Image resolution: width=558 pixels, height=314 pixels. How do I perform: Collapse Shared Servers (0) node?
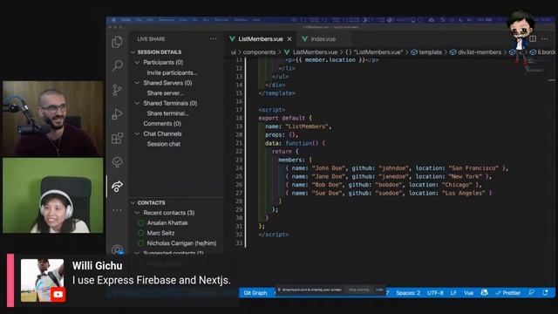pos(137,83)
